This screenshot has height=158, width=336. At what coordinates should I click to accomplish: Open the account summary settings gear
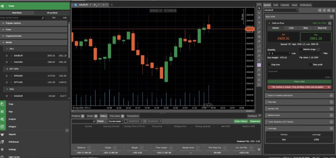click(x=259, y=150)
